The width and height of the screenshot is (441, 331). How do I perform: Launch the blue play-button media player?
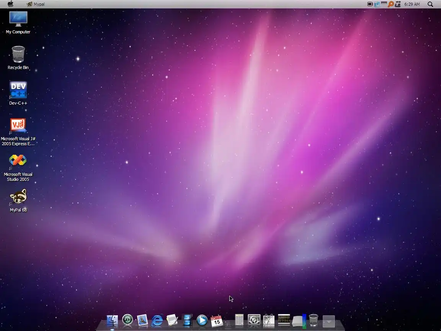(x=202, y=321)
